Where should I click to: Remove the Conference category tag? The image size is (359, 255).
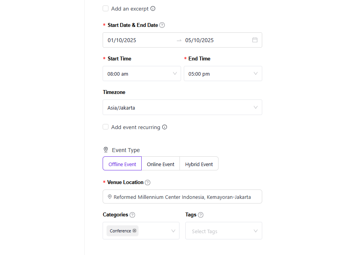[135, 230]
